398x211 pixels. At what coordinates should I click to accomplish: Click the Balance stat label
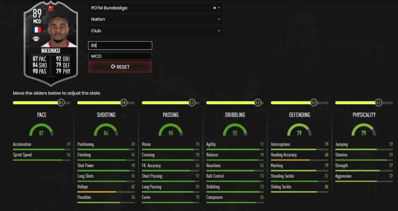coord(212,155)
